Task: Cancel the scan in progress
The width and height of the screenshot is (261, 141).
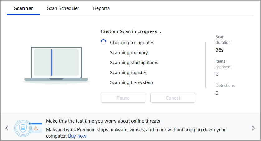Action: [173, 98]
